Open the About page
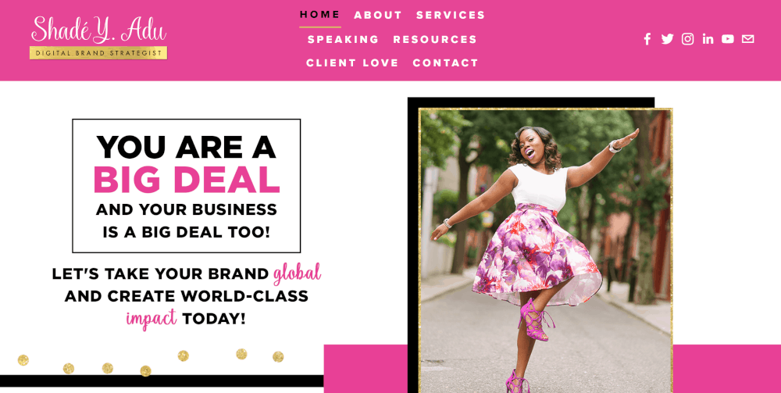Image resolution: width=781 pixels, height=393 pixels. (x=378, y=16)
